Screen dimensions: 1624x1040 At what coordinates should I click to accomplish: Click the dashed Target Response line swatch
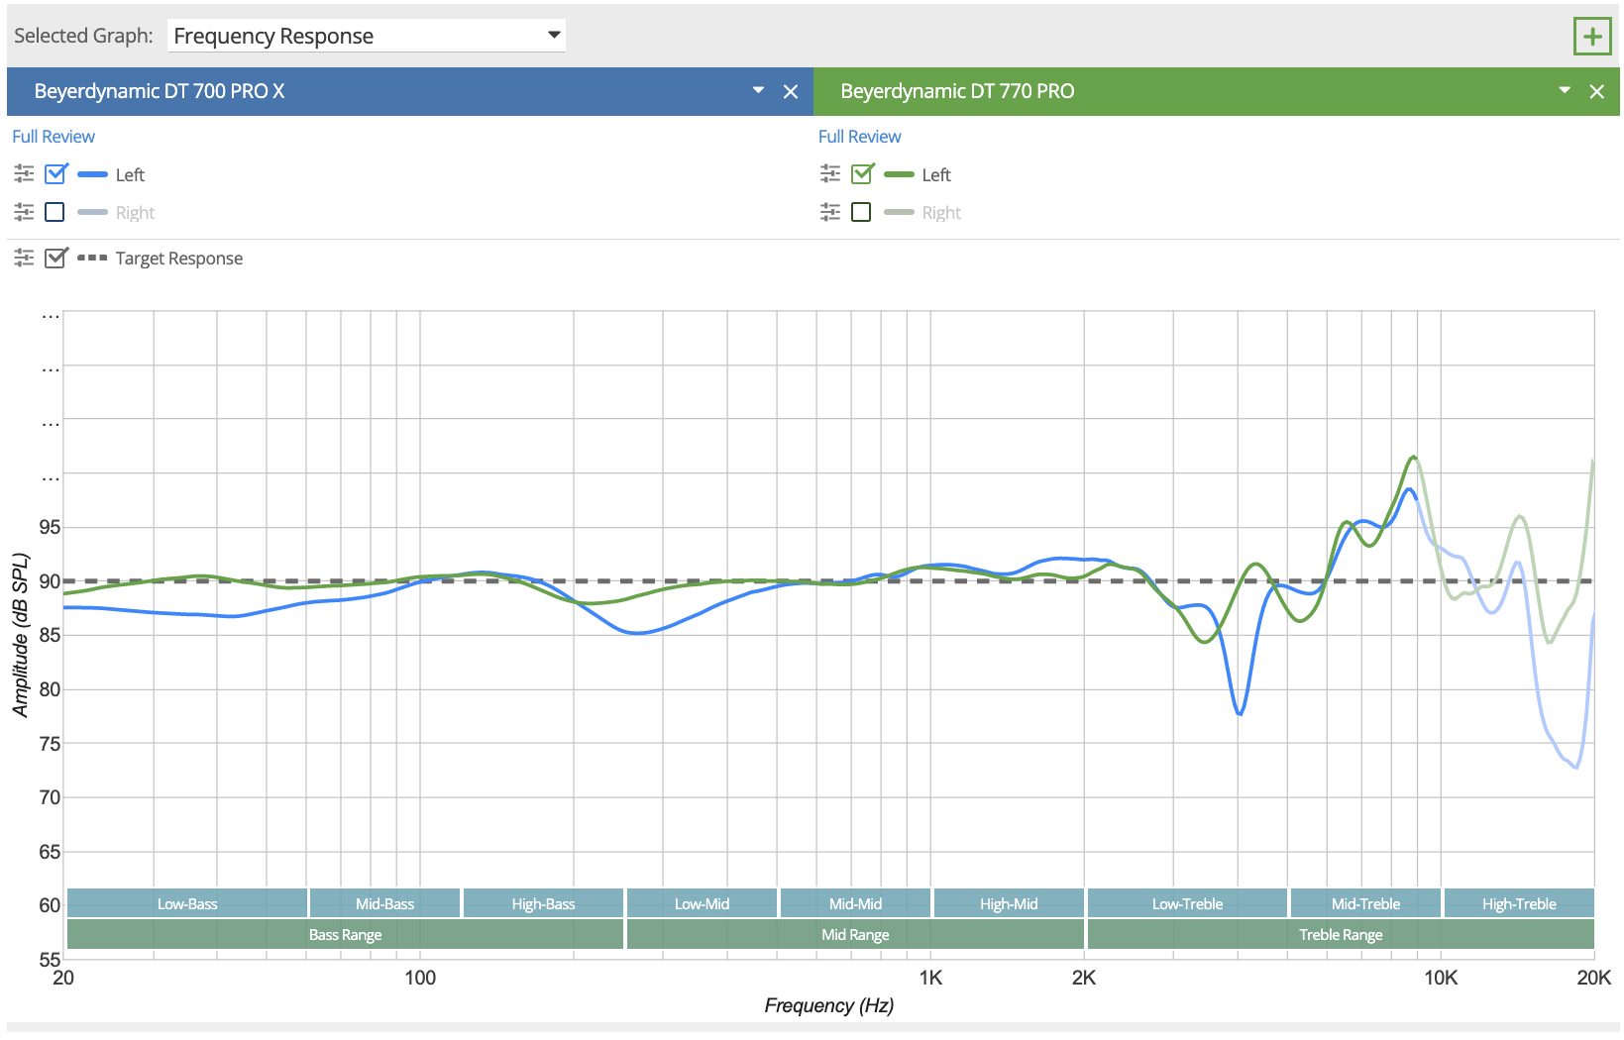tap(92, 258)
